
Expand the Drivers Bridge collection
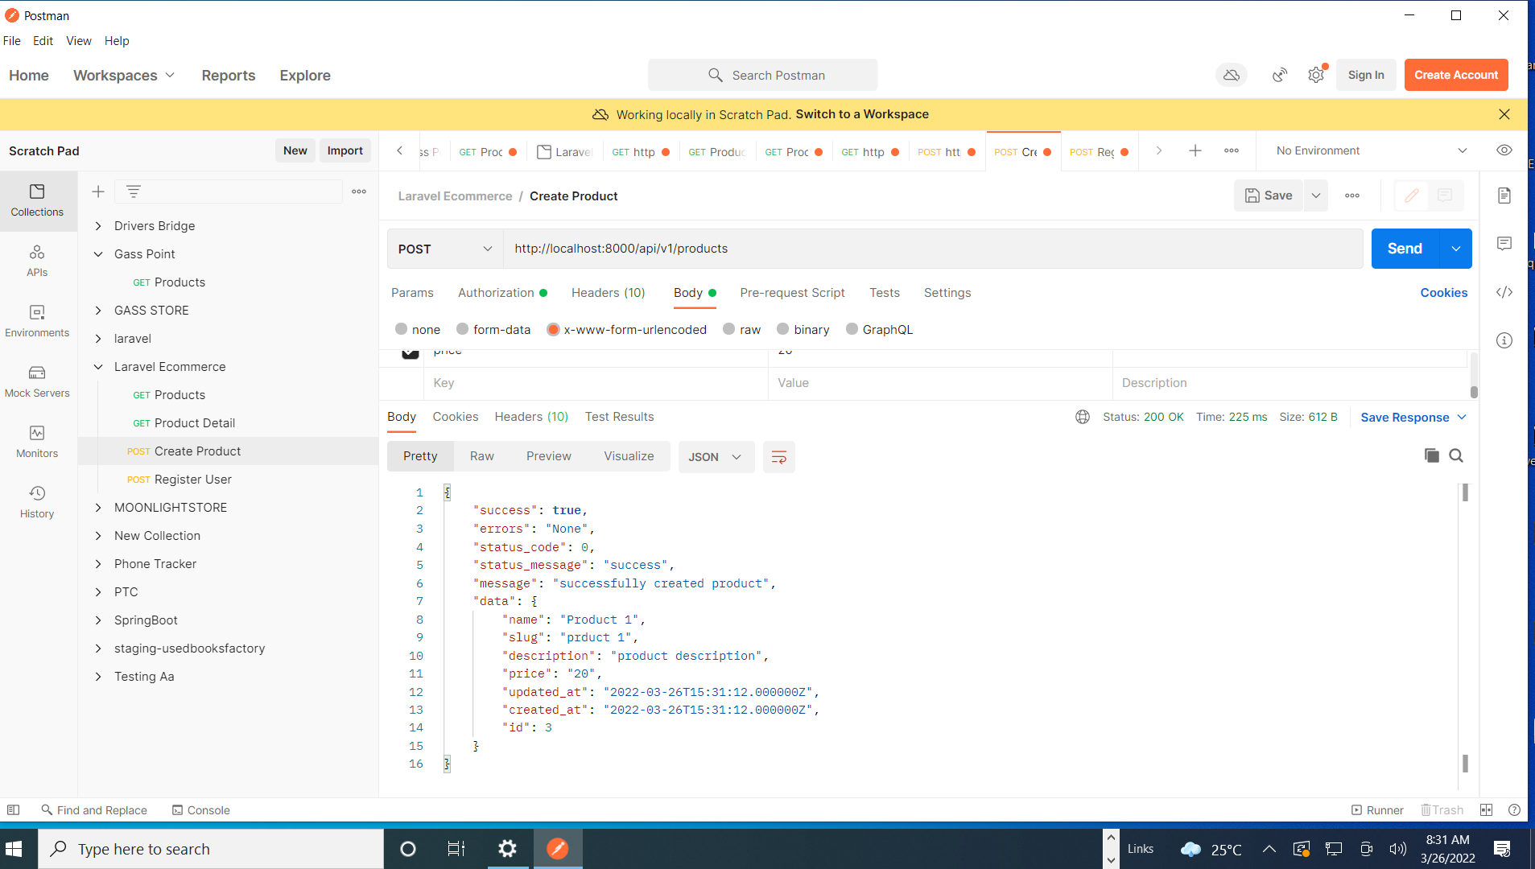(x=98, y=226)
